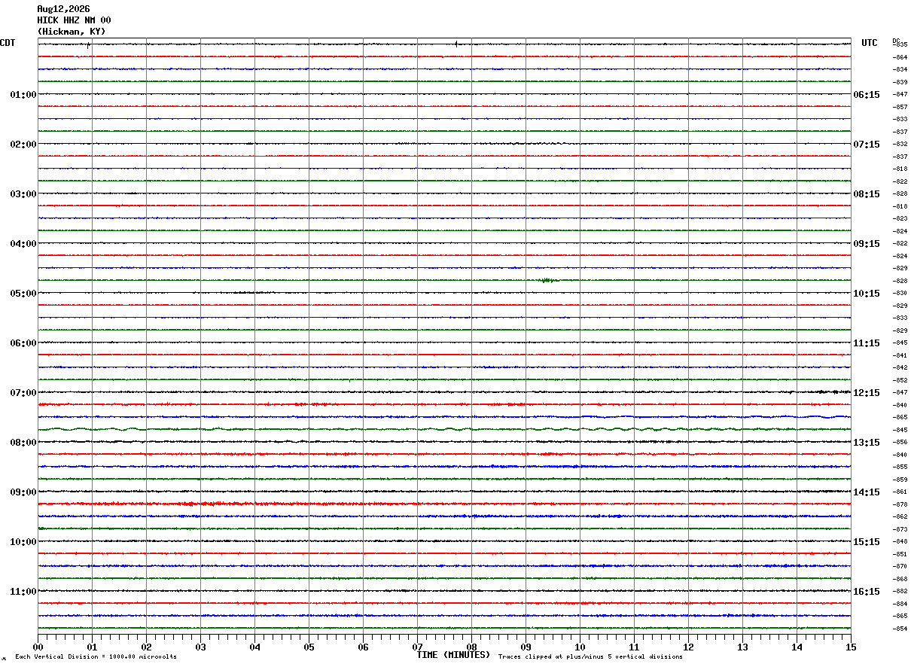
Task: Click the Aug12,2026 date header
Action: (x=63, y=9)
